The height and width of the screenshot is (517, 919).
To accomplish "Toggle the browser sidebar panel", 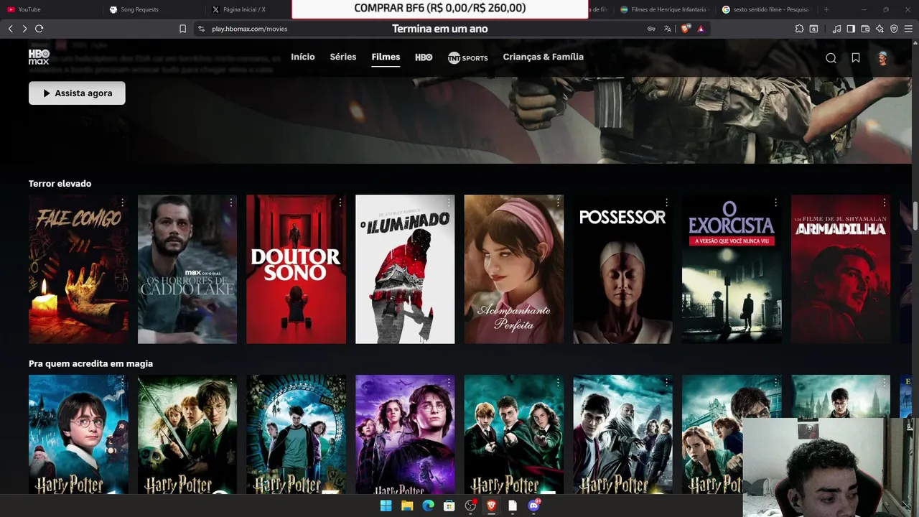I will pyautogui.click(x=851, y=29).
